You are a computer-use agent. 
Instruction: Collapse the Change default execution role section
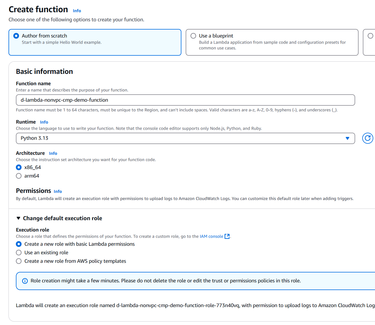point(18,218)
